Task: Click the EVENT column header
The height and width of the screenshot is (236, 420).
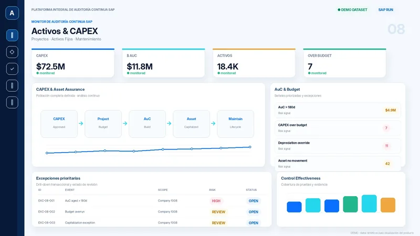Action: coord(70,190)
